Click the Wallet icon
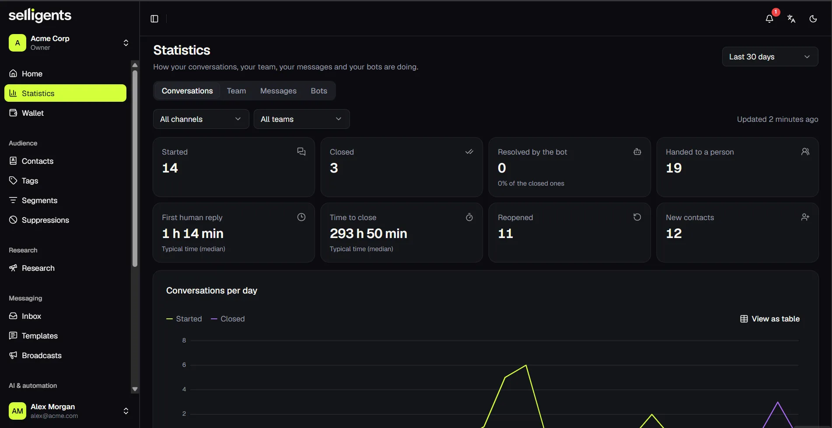 (x=13, y=113)
